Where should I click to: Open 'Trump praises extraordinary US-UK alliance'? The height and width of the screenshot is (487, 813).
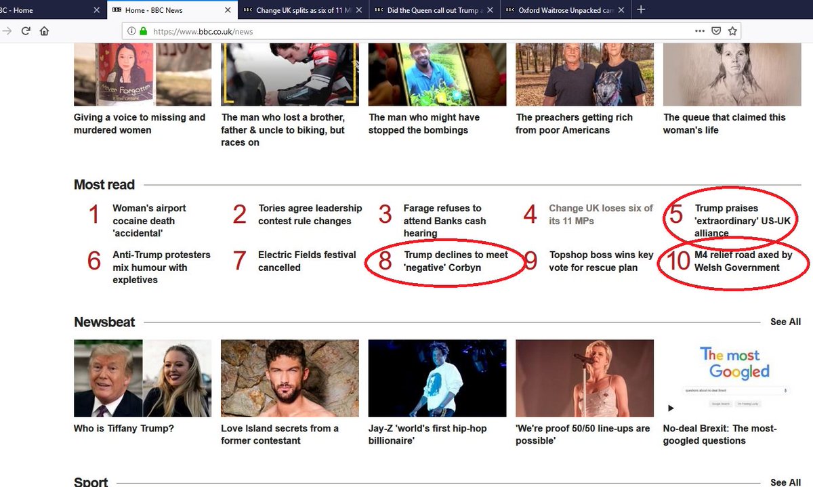click(743, 221)
